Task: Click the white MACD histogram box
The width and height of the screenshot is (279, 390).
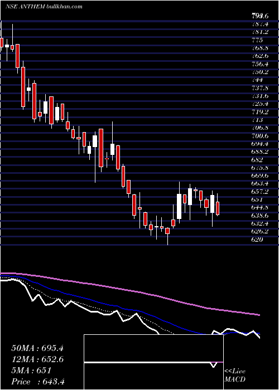Action: (x=153, y=362)
